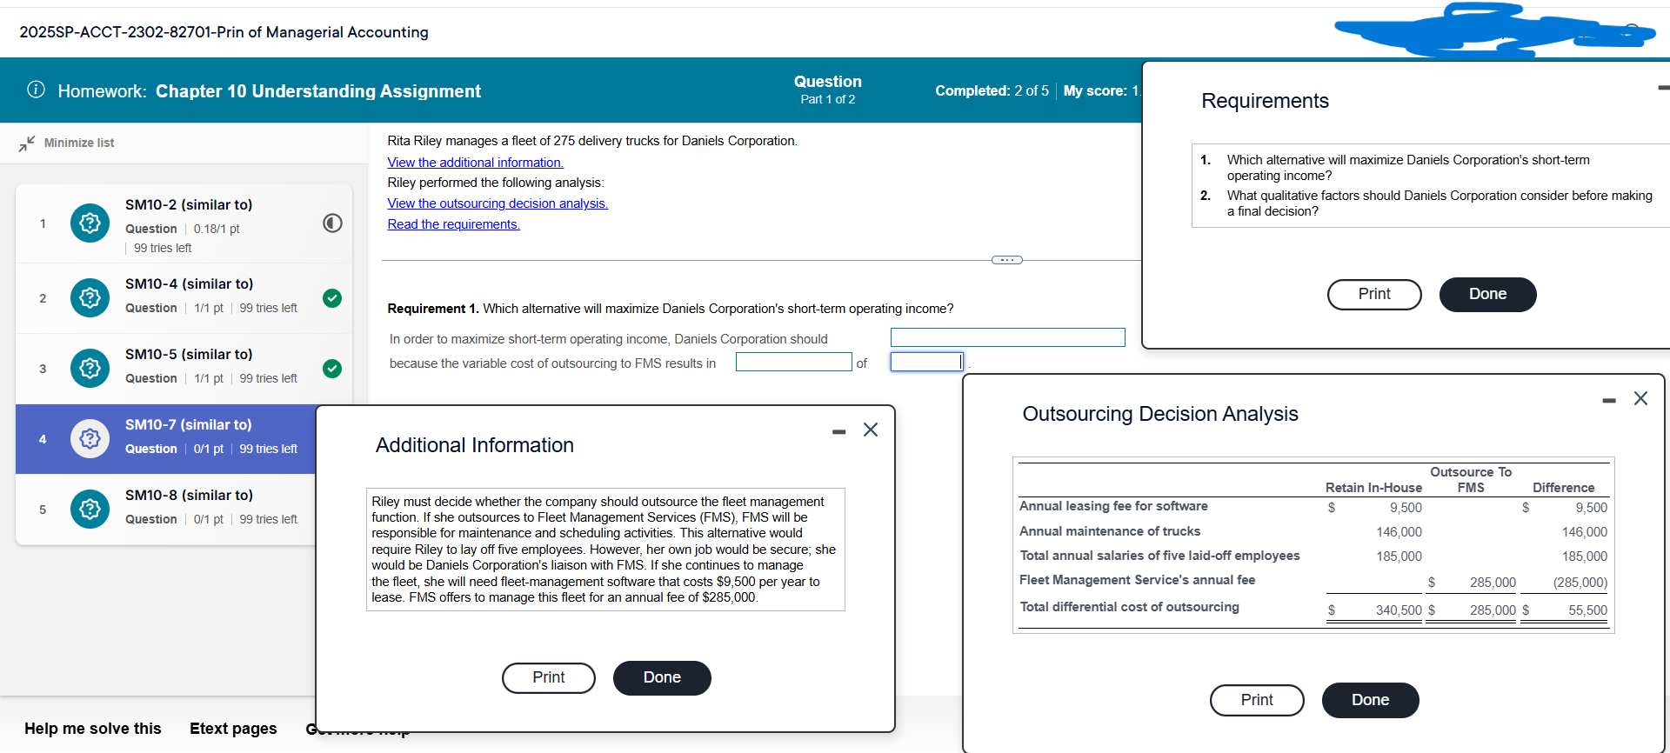Click 'Help me solve this'

coord(93,729)
